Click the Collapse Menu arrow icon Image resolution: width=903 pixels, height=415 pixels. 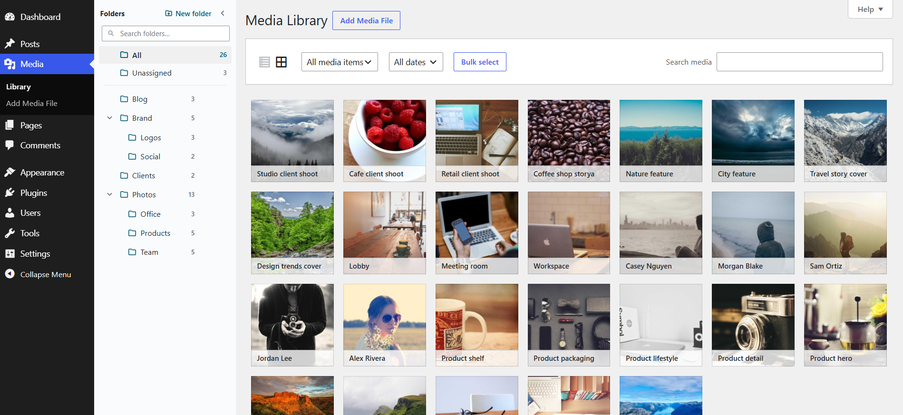10,274
